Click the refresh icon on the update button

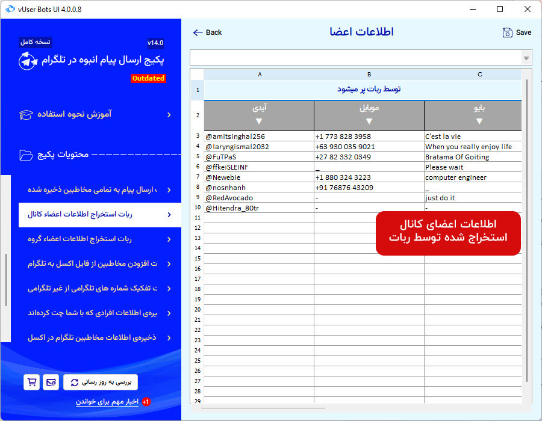point(74,383)
